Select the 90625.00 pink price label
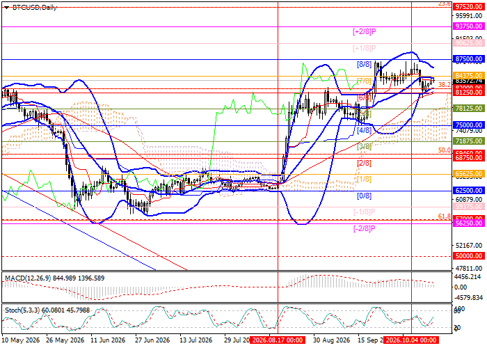This screenshot has width=487, height=348. (x=469, y=43)
